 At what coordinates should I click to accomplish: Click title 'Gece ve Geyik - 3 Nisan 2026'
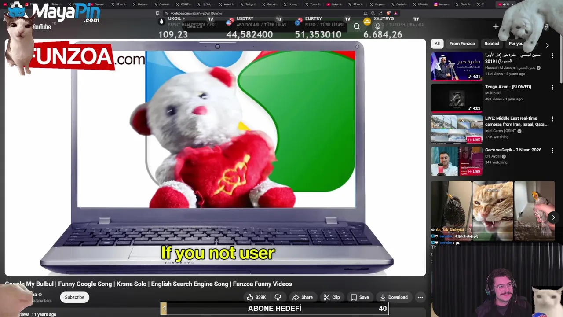[513, 150]
